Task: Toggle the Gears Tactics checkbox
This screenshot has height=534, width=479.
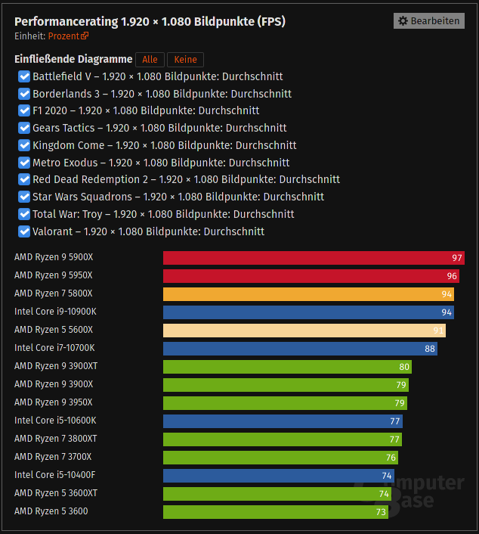Action: pyautogui.click(x=24, y=128)
